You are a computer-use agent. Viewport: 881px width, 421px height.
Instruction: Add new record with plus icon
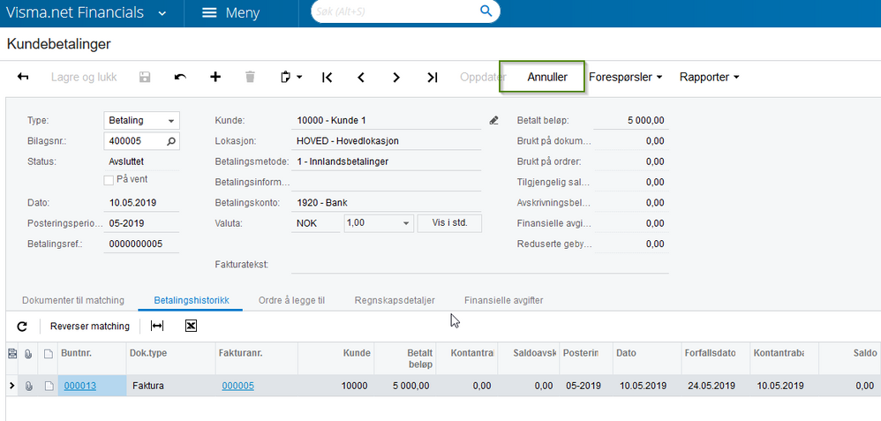(215, 78)
